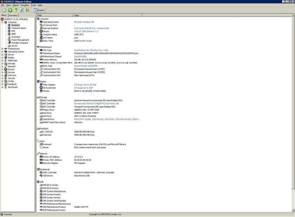The image size is (295, 217).
Task: Click the vertical scrollbar down arrow
Action: 293,210
